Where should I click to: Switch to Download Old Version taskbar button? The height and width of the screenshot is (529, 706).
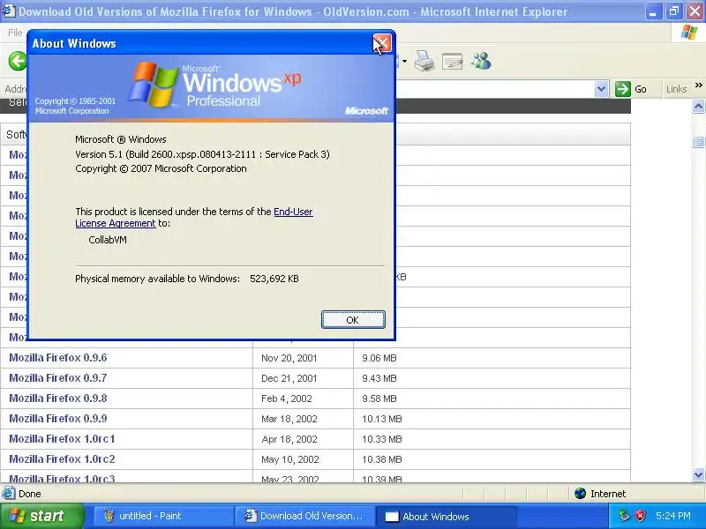tap(304, 516)
